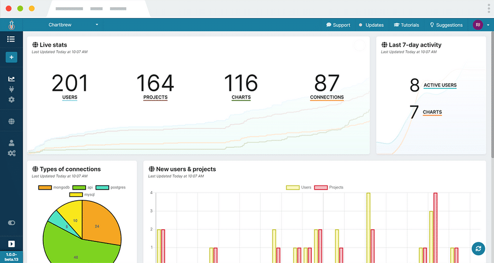Click the tallest red Projects bar

(x=435, y=228)
